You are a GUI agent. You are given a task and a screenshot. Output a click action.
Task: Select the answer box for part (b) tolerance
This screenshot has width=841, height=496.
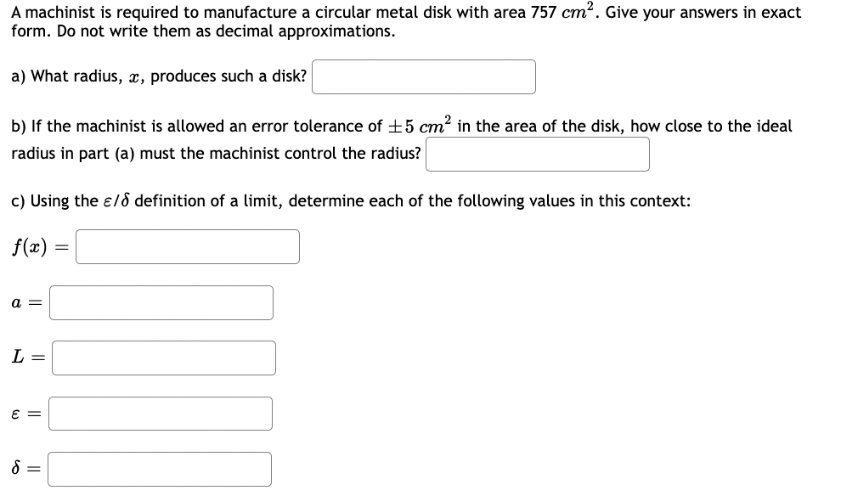[x=537, y=154]
